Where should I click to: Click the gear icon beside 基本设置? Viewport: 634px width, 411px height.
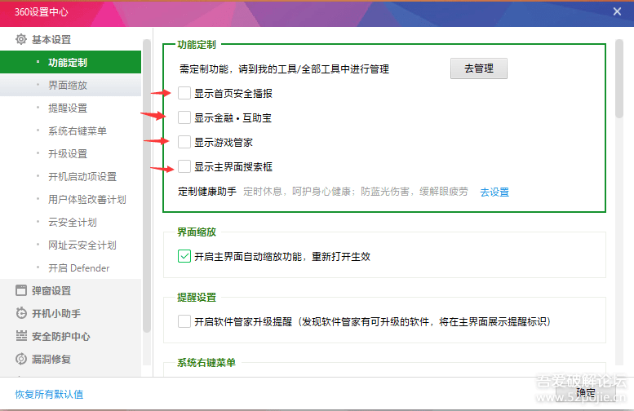[x=21, y=39]
